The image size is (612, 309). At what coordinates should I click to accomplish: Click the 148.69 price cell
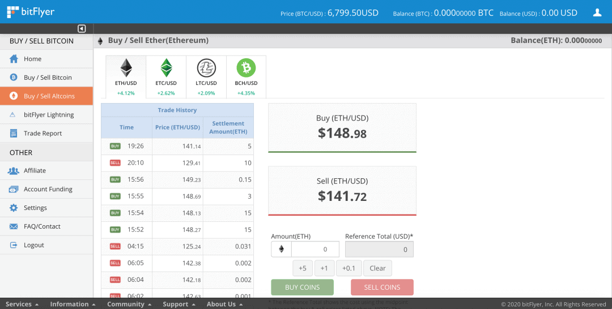tap(177, 196)
